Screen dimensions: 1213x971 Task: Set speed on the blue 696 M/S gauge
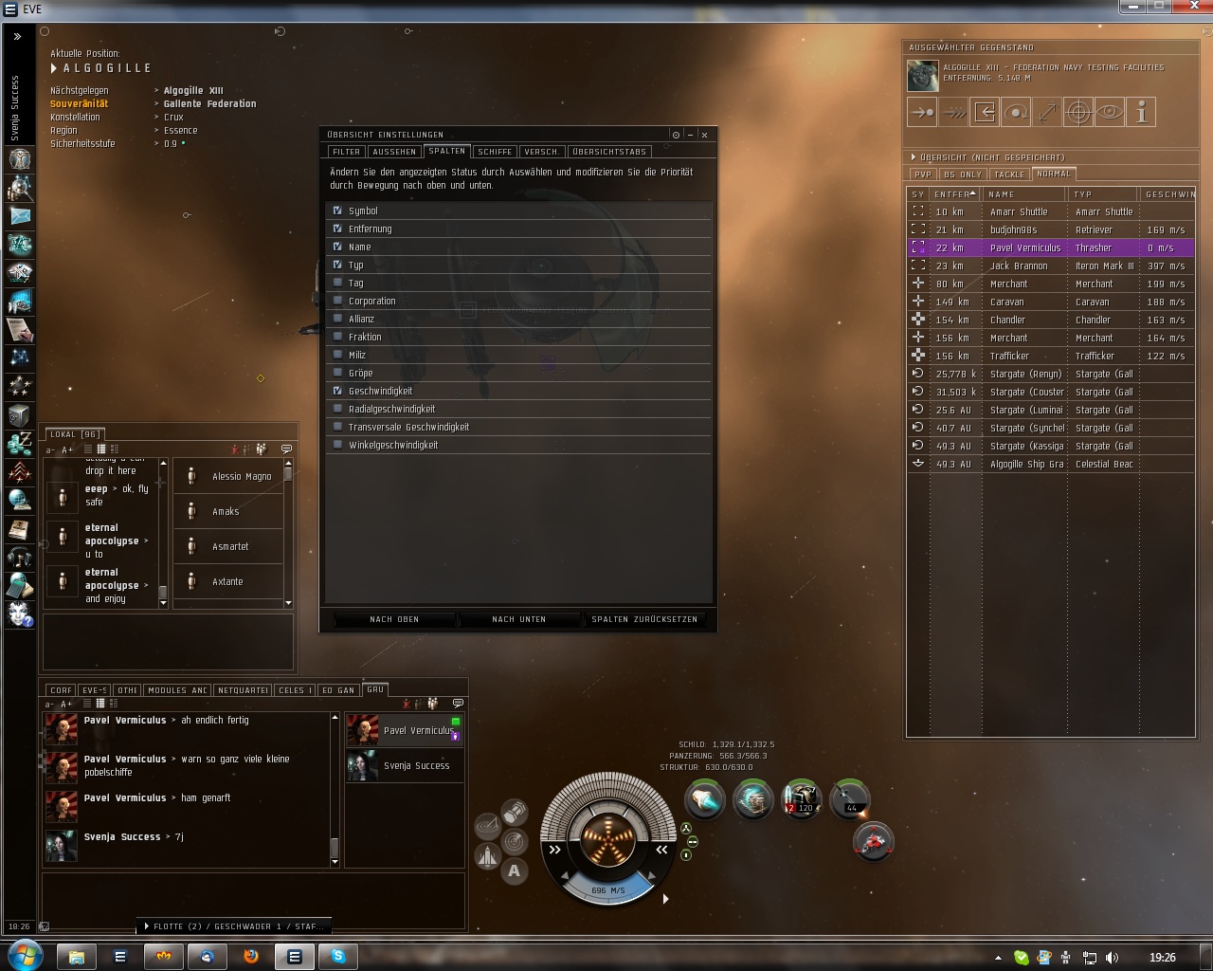pos(608,889)
